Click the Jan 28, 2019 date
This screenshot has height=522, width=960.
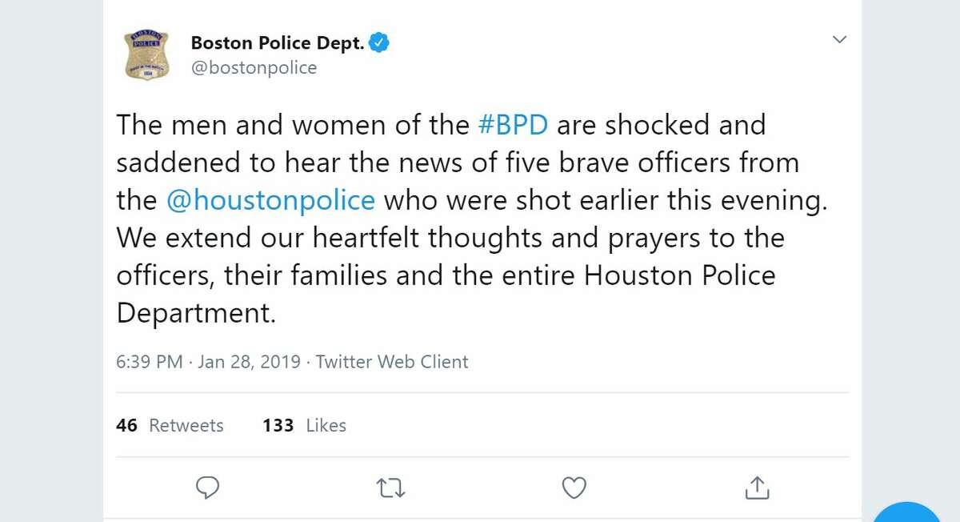coord(249,362)
